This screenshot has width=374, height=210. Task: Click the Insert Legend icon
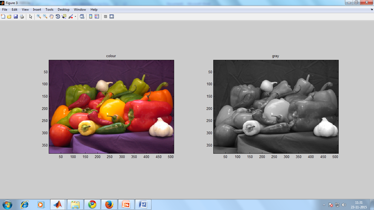point(97,16)
